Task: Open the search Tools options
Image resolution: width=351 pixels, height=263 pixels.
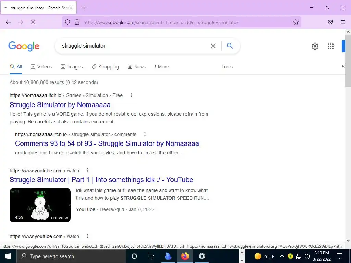Action: point(227,67)
